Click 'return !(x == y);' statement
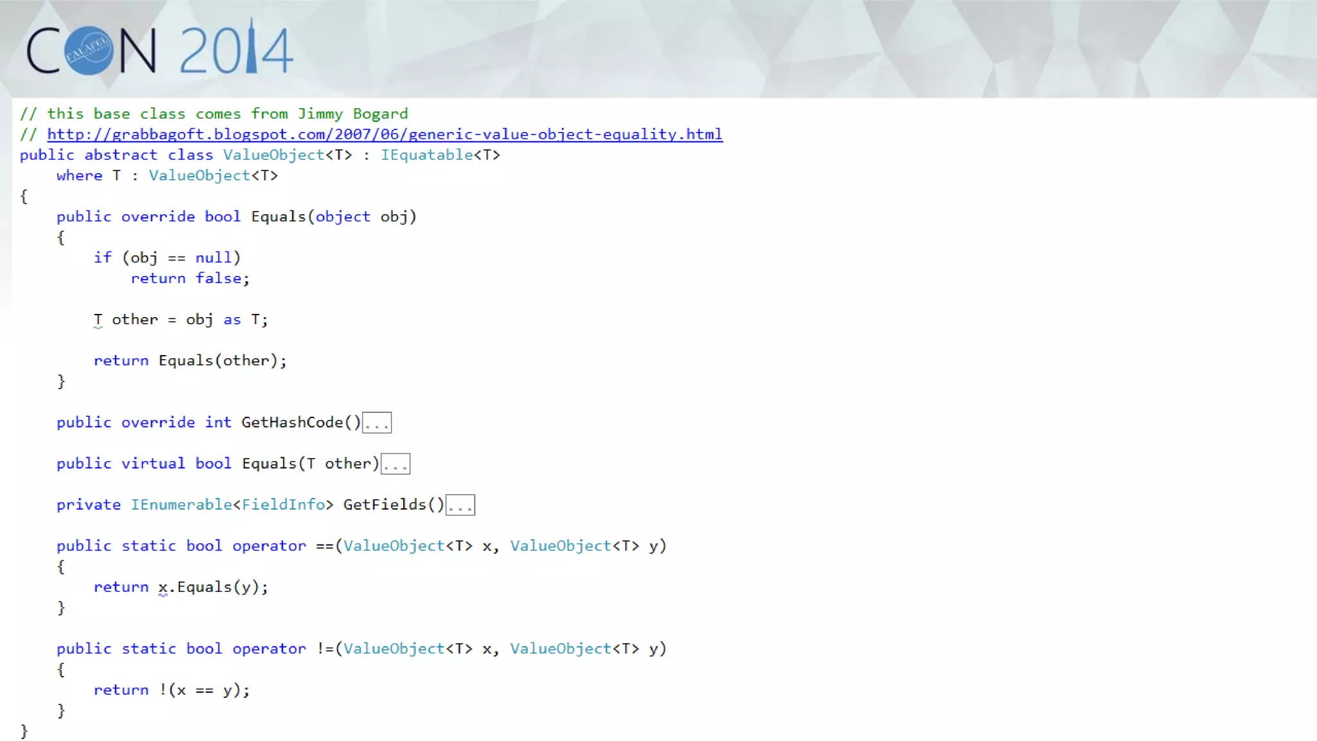Image resolution: width=1317 pixels, height=741 pixels. [171, 690]
